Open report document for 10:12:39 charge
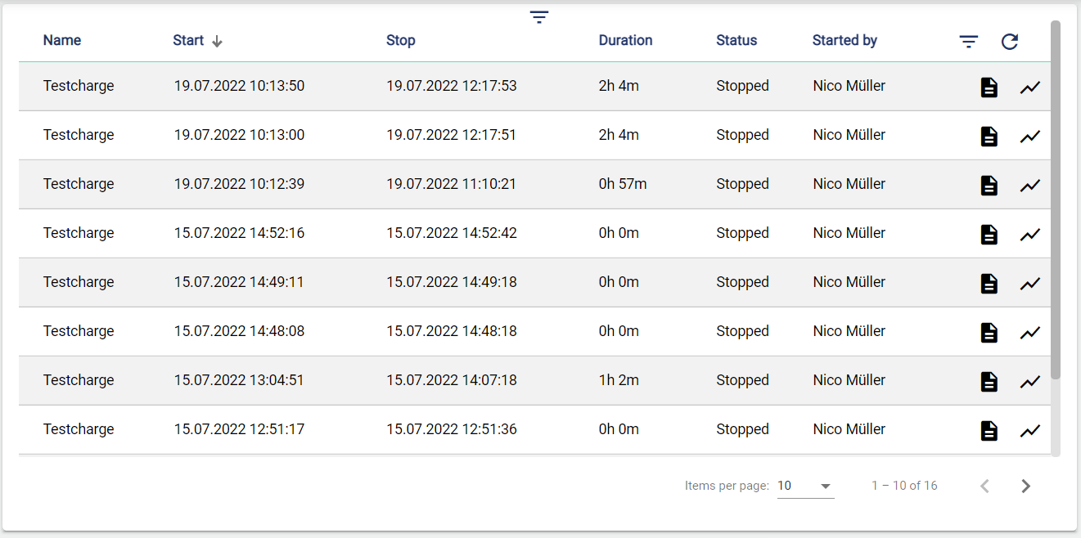The width and height of the screenshot is (1081, 538). point(989,186)
